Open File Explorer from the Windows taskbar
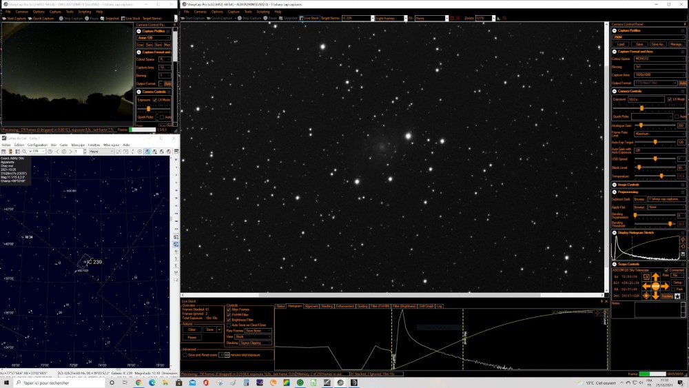 (x=165, y=382)
